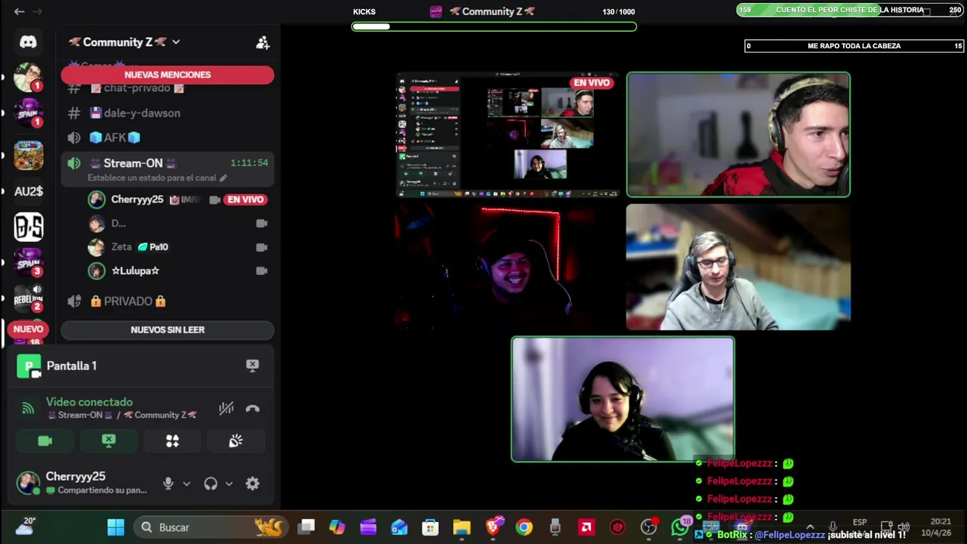Toggle headphones deafen

(210, 484)
